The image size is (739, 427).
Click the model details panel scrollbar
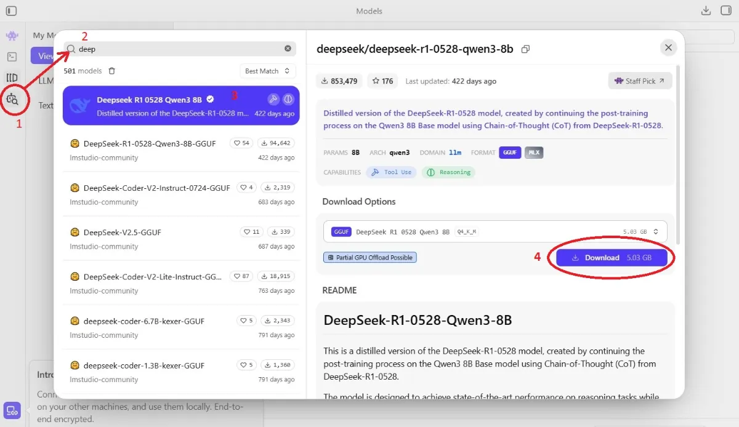click(x=679, y=154)
